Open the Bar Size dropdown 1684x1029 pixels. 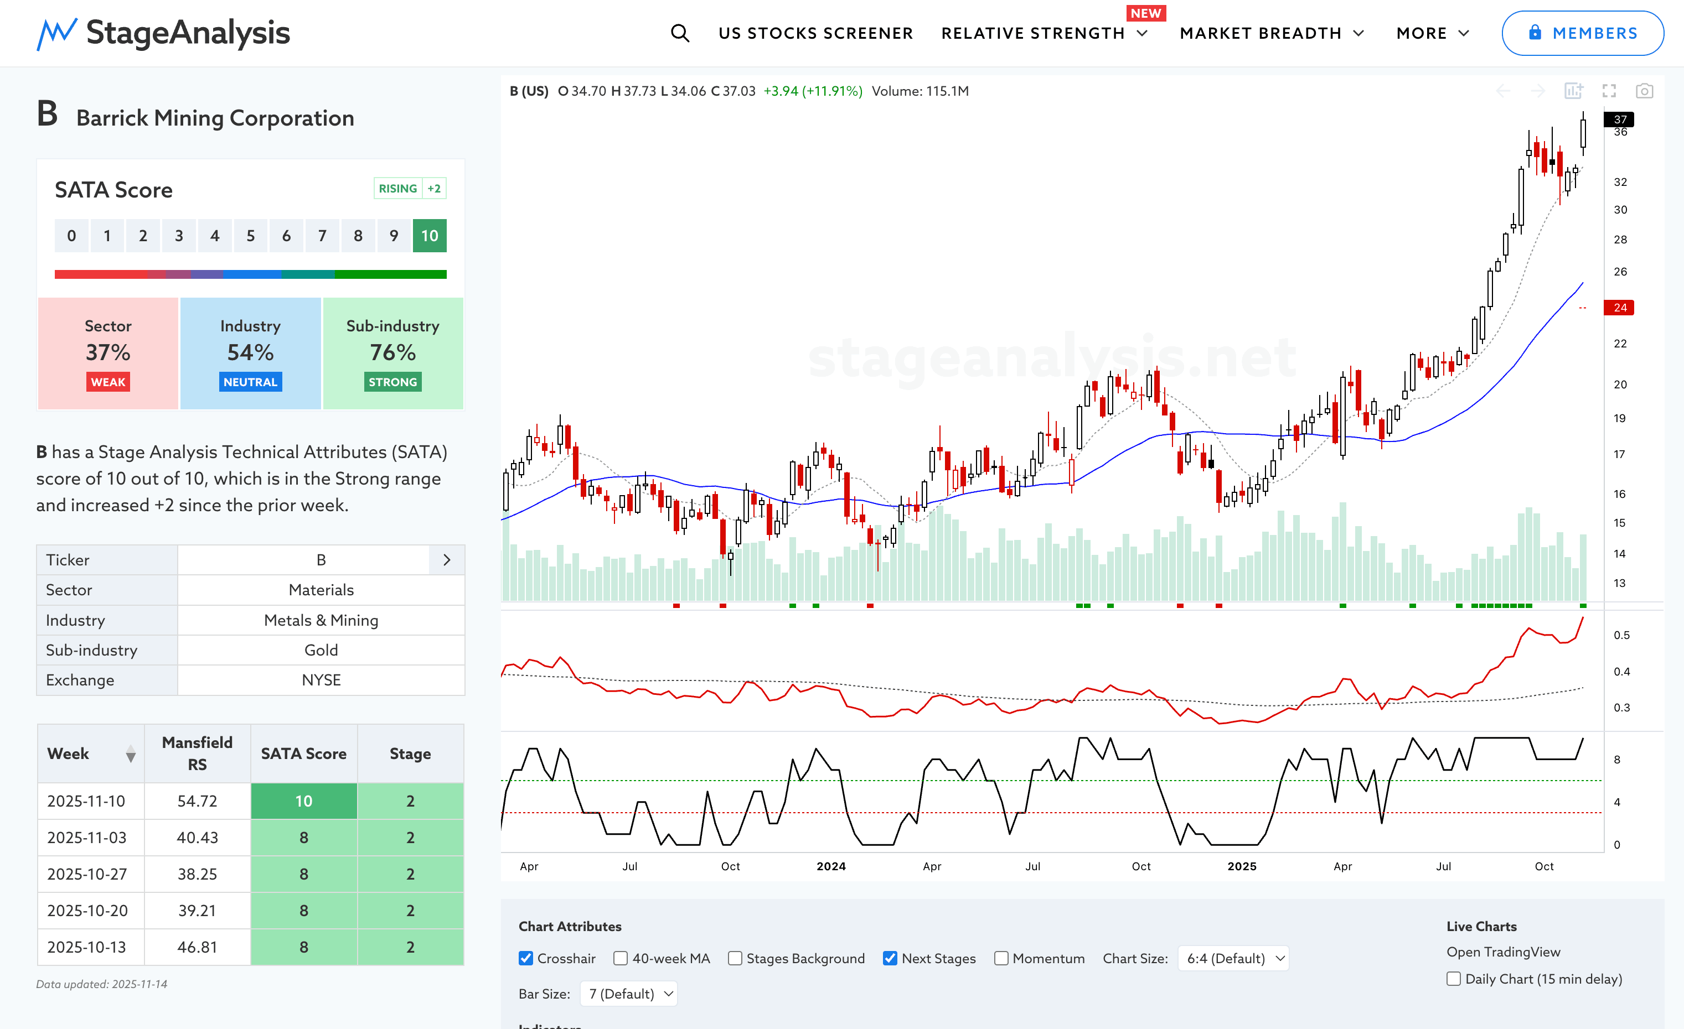coord(629,994)
